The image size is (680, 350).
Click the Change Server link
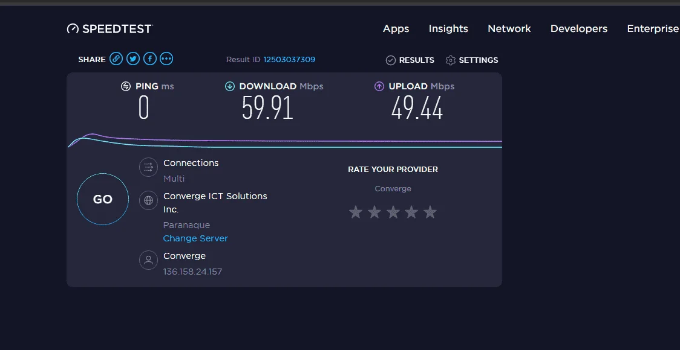[195, 238]
